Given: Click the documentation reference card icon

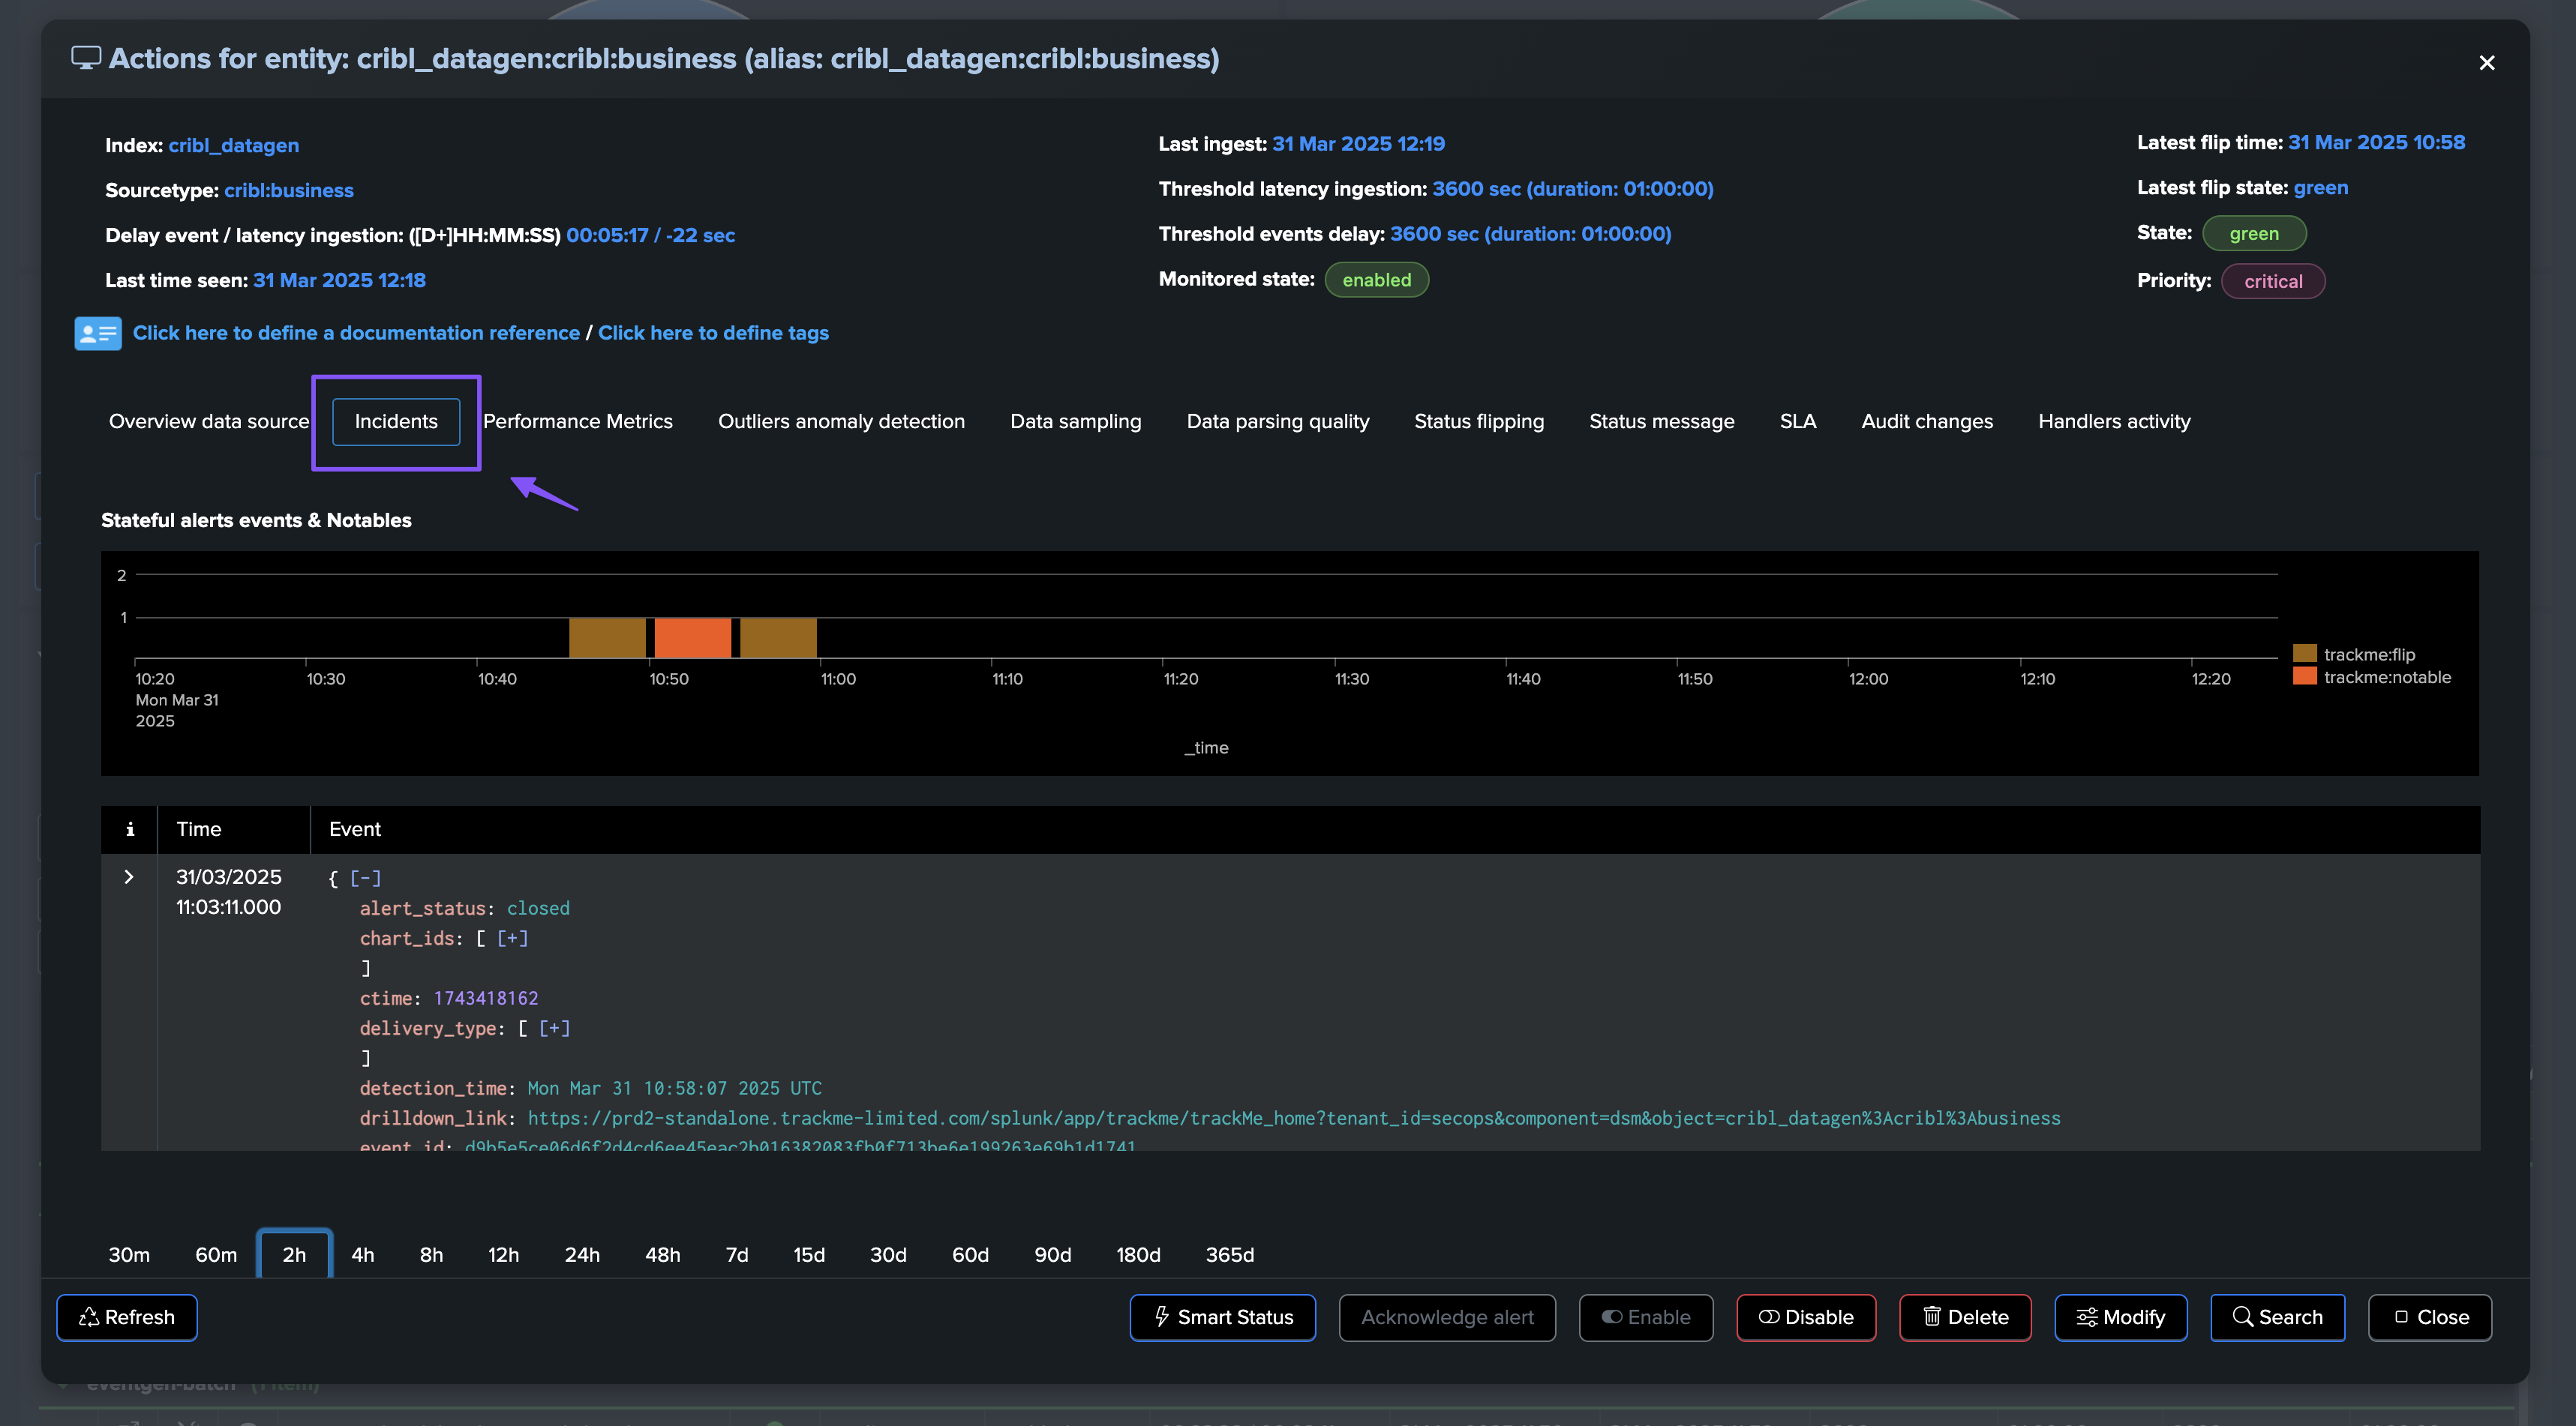Looking at the screenshot, I should click(98, 333).
